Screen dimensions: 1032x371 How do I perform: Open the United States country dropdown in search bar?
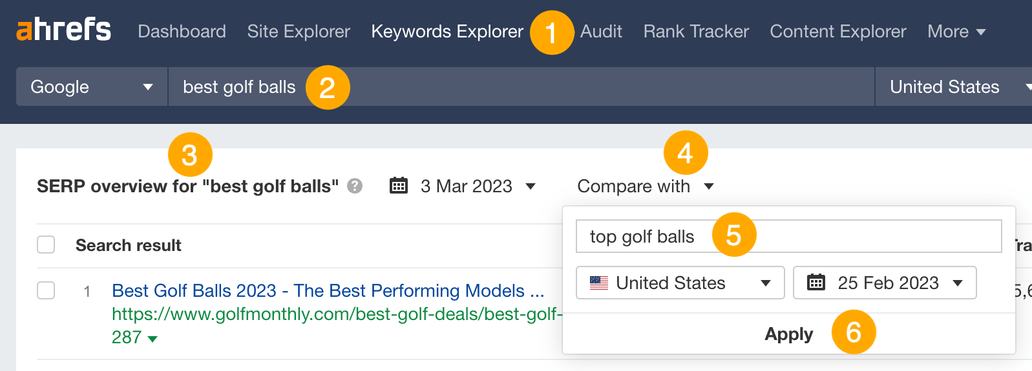coord(954,86)
